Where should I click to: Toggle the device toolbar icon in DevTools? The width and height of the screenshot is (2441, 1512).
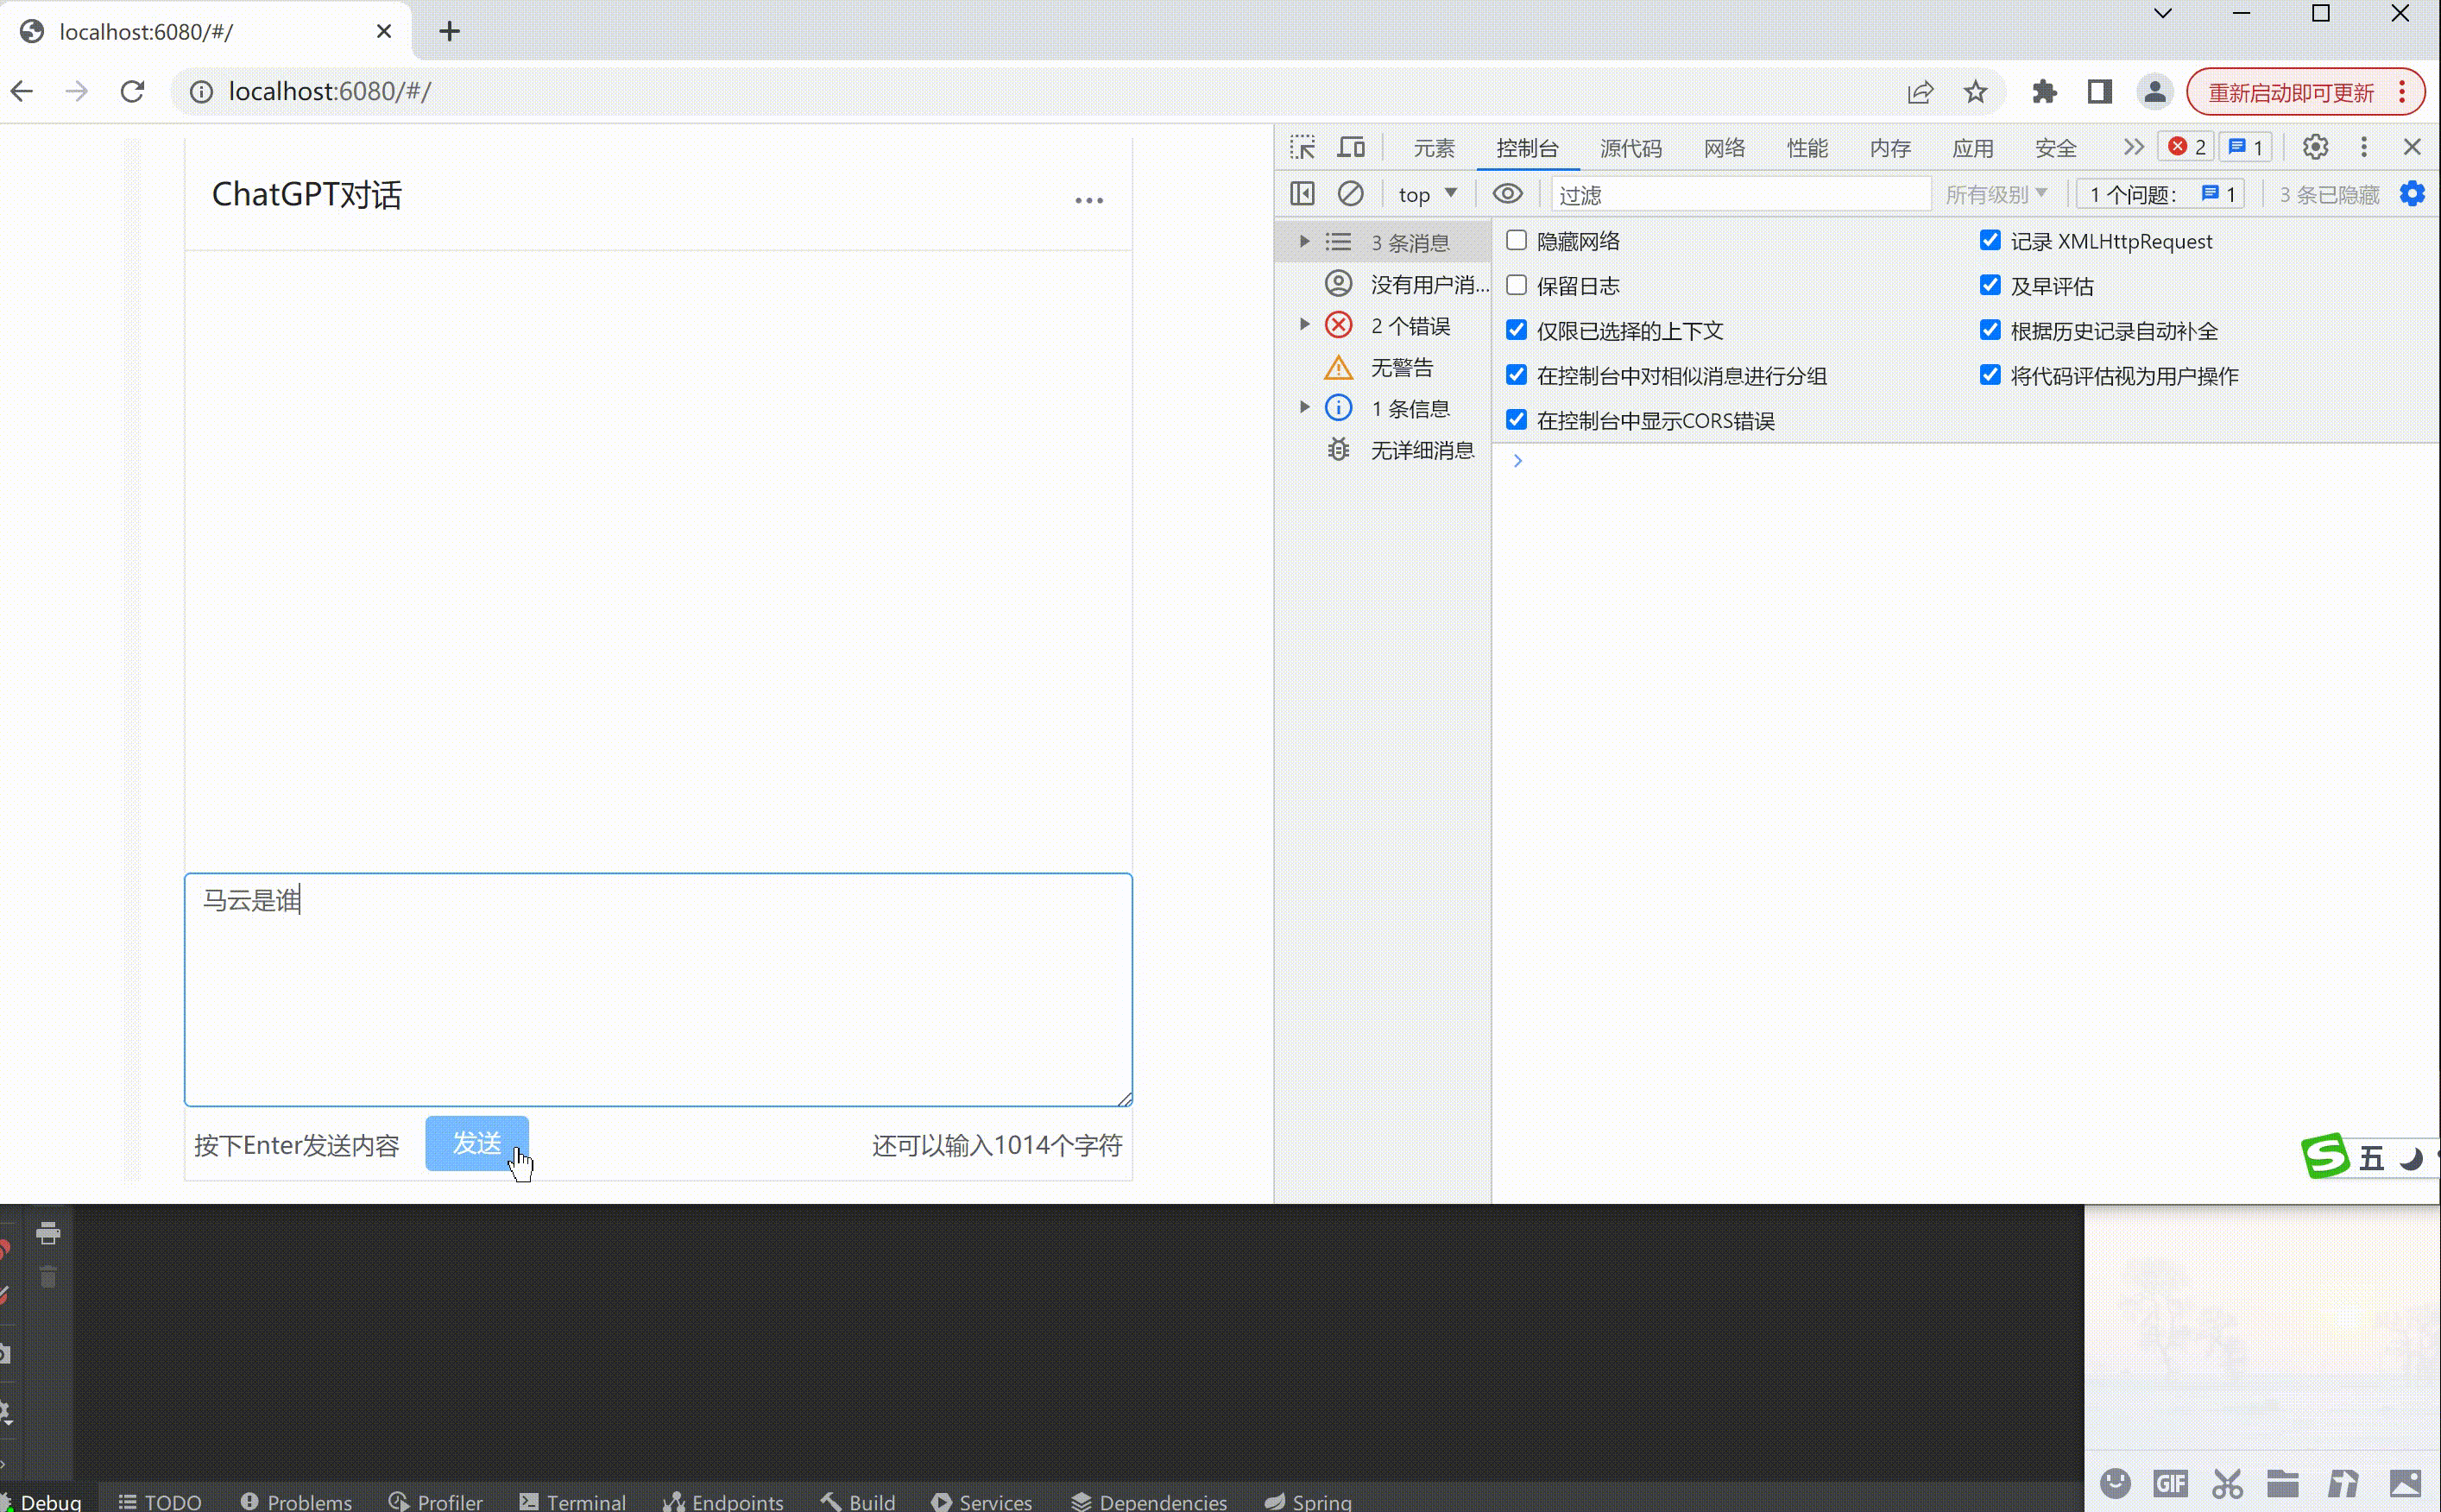[1352, 147]
